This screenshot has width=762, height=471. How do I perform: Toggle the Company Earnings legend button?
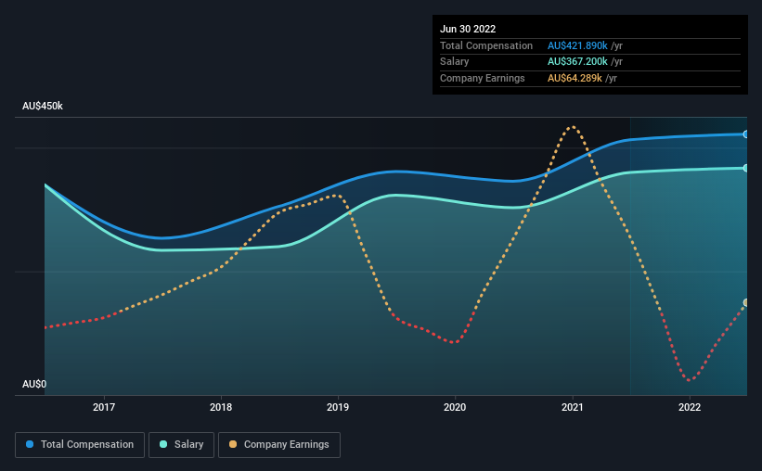[x=279, y=445]
